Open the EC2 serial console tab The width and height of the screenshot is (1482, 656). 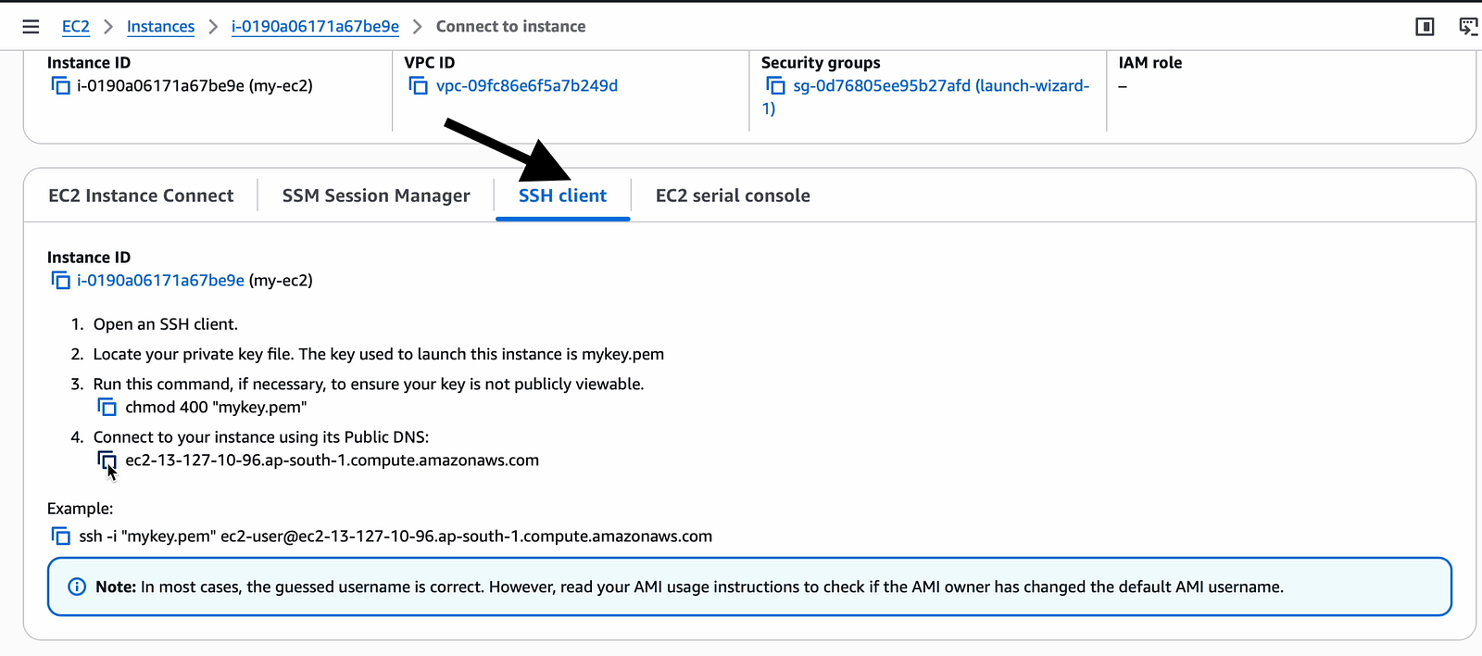pyautogui.click(x=733, y=196)
